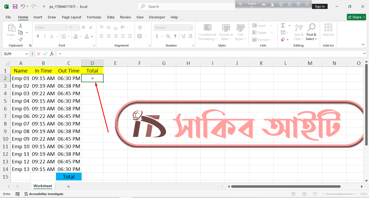Confirm formula with the Enter checkmark icon

tap(45, 54)
